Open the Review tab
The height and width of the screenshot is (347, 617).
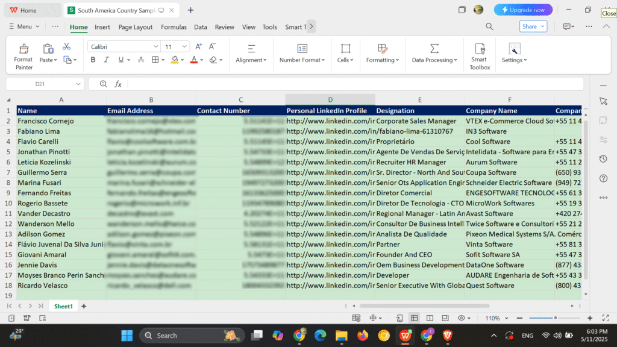tap(224, 27)
